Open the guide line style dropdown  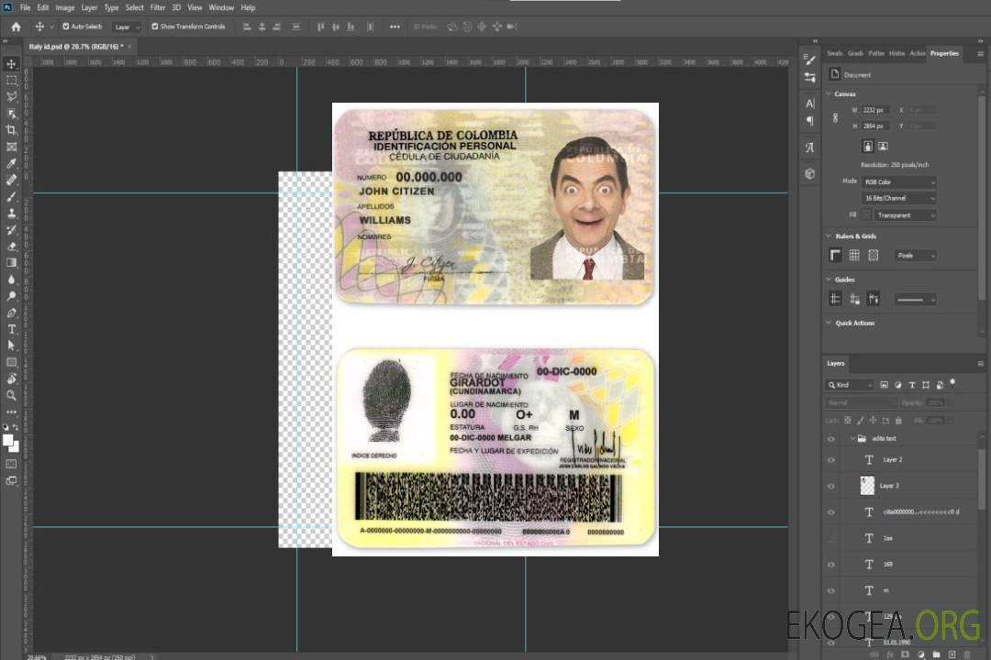pyautogui.click(x=916, y=300)
